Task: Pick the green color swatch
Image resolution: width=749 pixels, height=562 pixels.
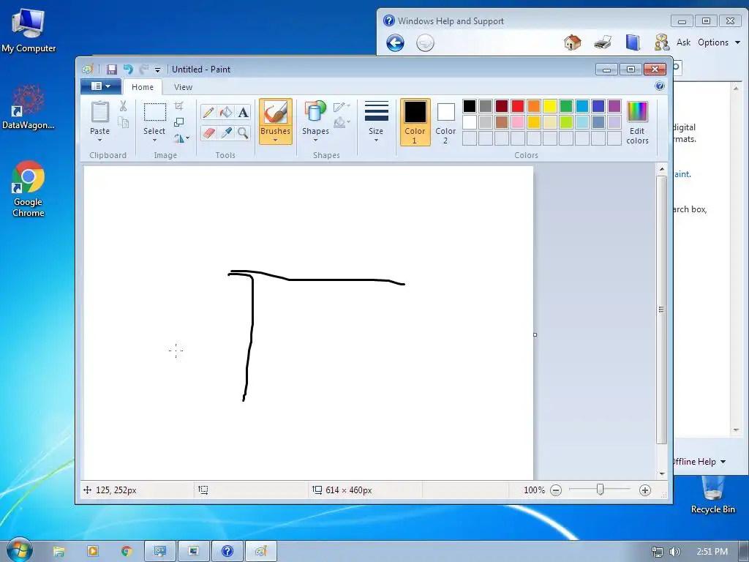Action: point(566,105)
